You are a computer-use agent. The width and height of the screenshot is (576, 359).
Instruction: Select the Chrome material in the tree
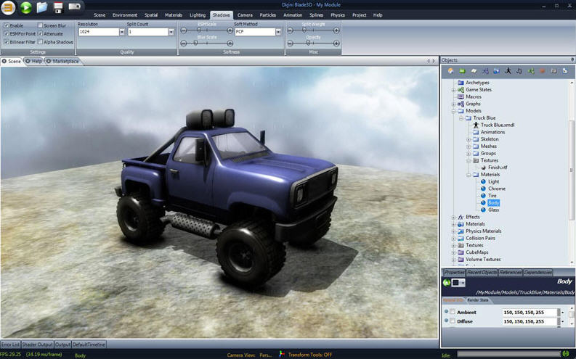tap(497, 189)
